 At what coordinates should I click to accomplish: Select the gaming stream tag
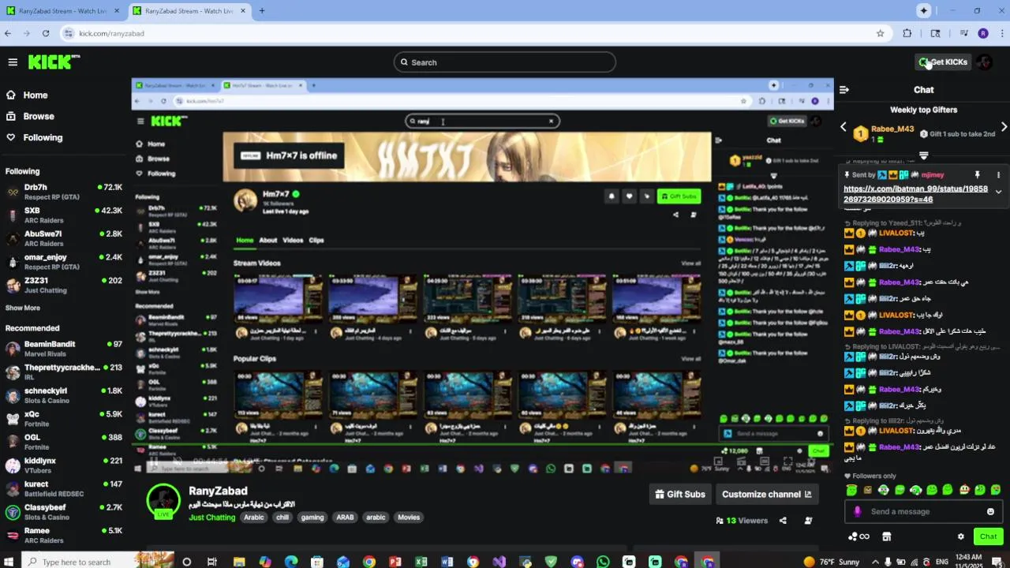(x=312, y=518)
